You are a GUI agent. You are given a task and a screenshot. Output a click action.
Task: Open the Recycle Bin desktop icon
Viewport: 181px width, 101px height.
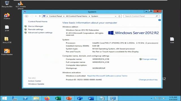[x=7, y=4]
